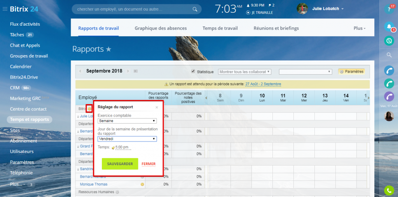Select the 12 Mer day column header
The image size is (398, 197).
coord(304,98)
